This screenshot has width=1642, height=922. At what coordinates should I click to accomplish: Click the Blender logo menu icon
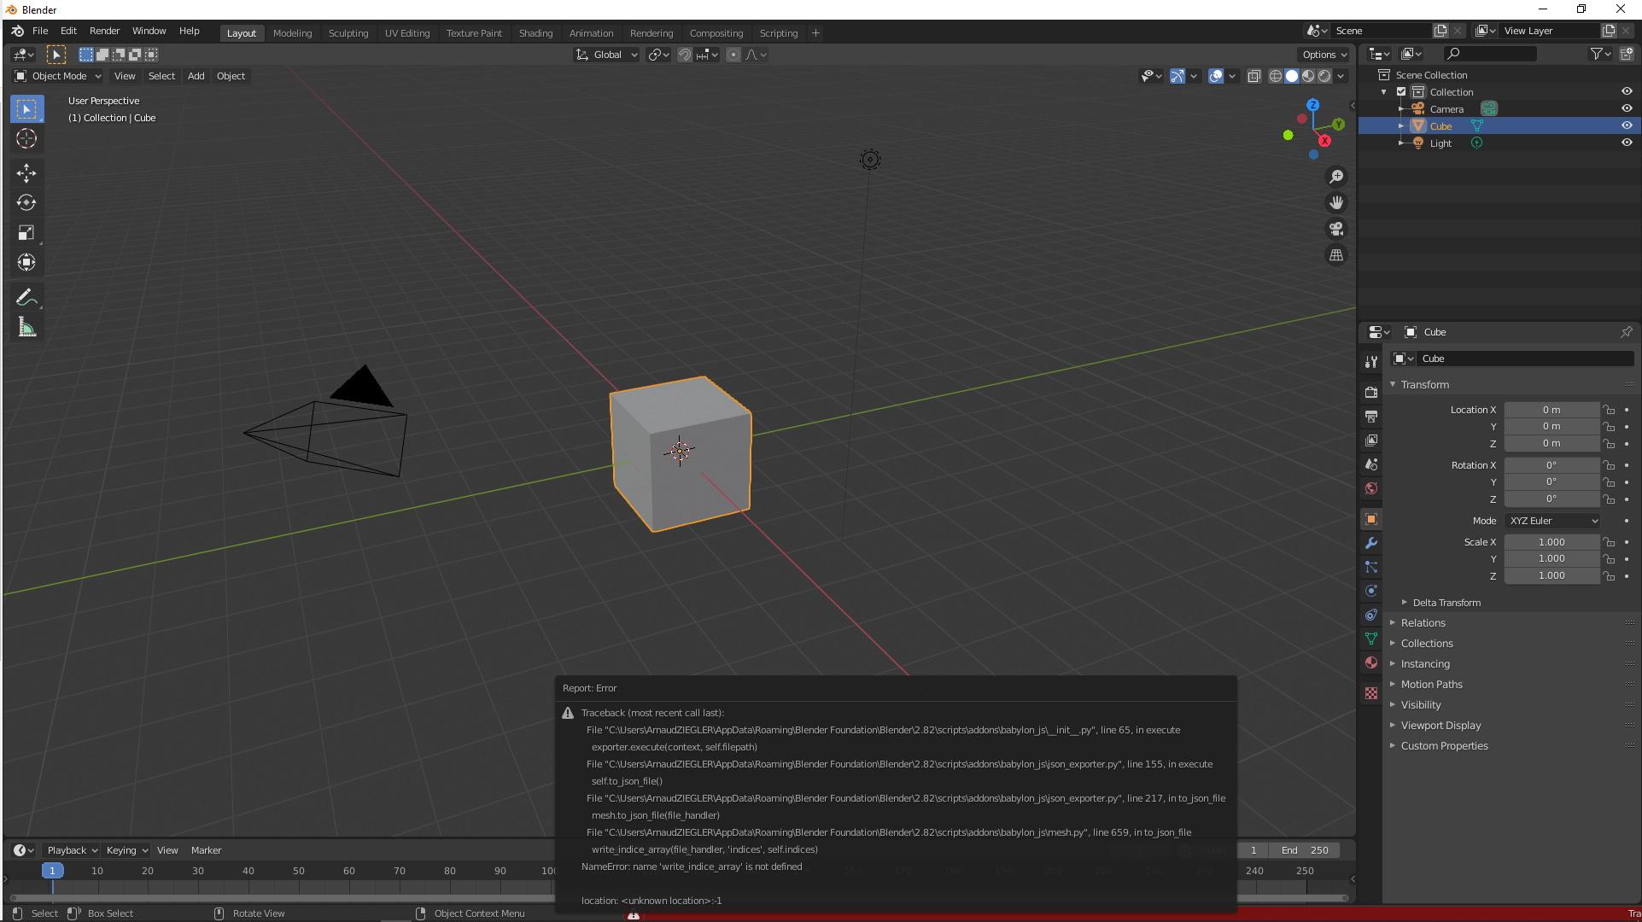17,31
